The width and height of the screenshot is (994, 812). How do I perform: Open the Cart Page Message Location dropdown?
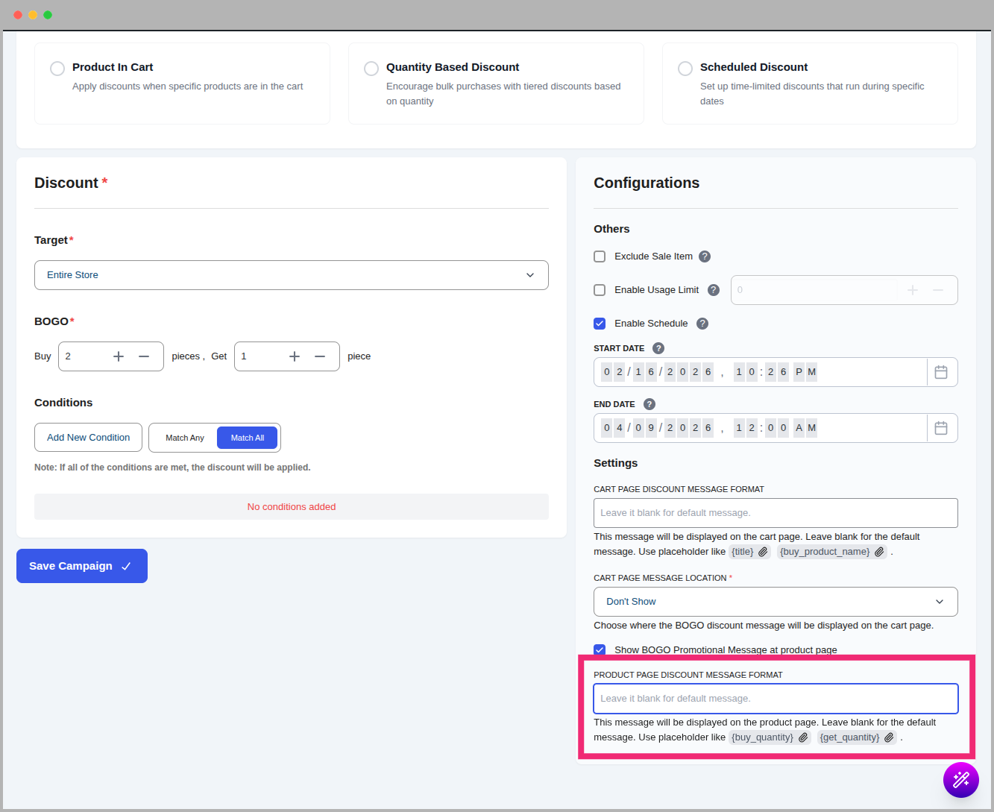click(x=776, y=601)
